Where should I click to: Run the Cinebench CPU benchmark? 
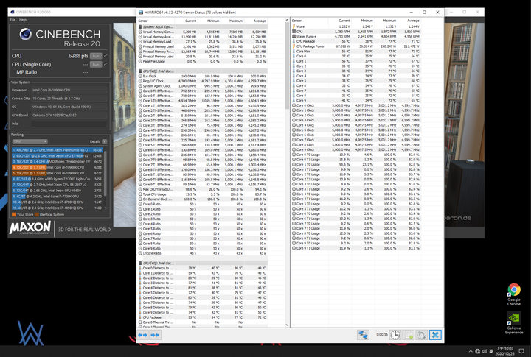pos(96,56)
